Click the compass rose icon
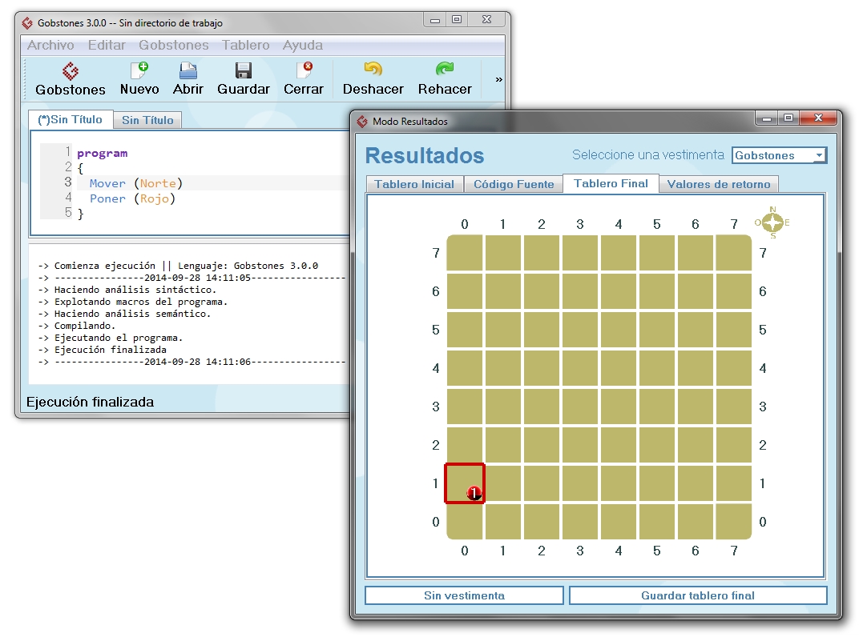The image size is (863, 641). coord(772,223)
